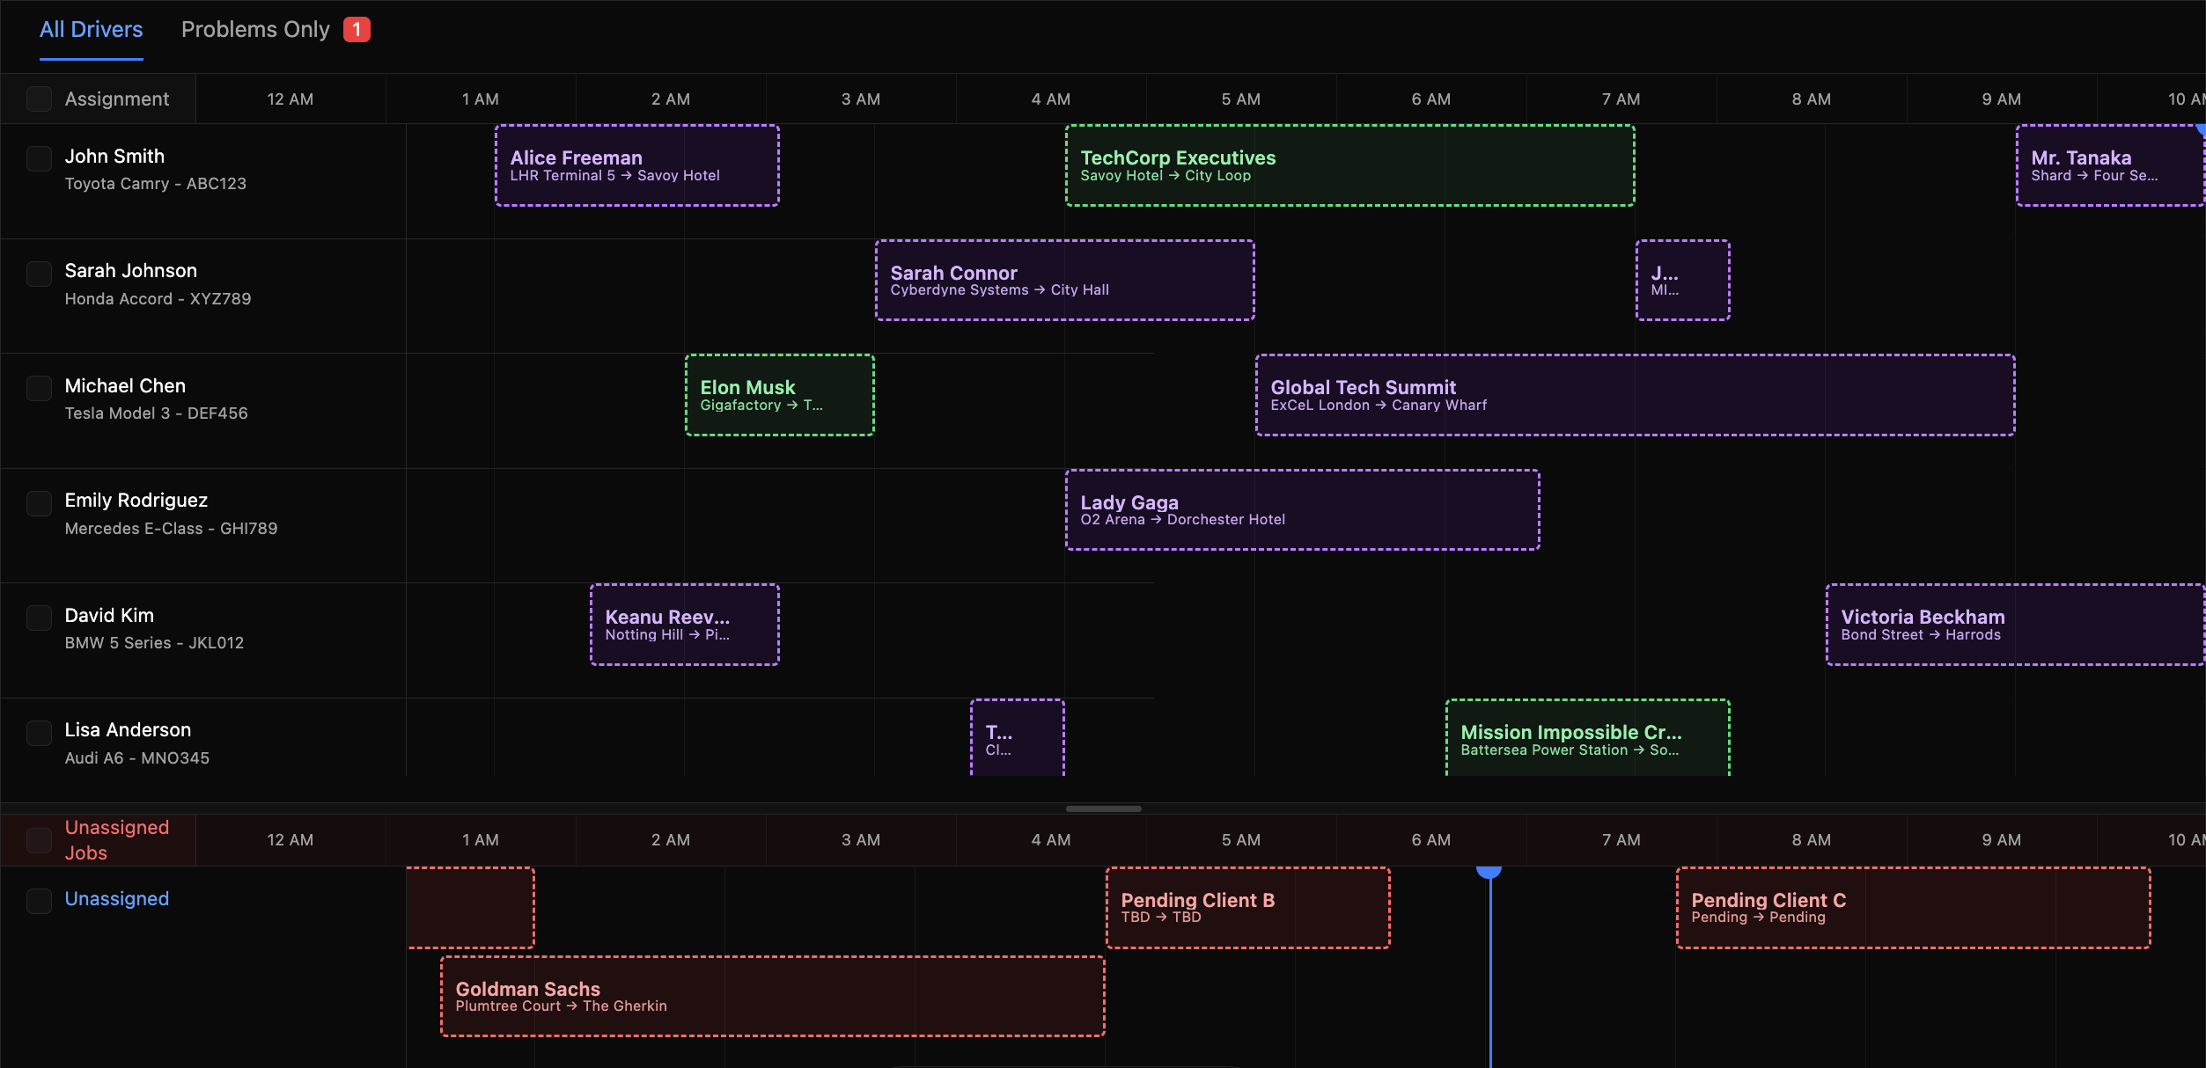Open the Elon Musk Gigafactory job
Image resolution: width=2206 pixels, height=1068 pixels.
(x=779, y=396)
